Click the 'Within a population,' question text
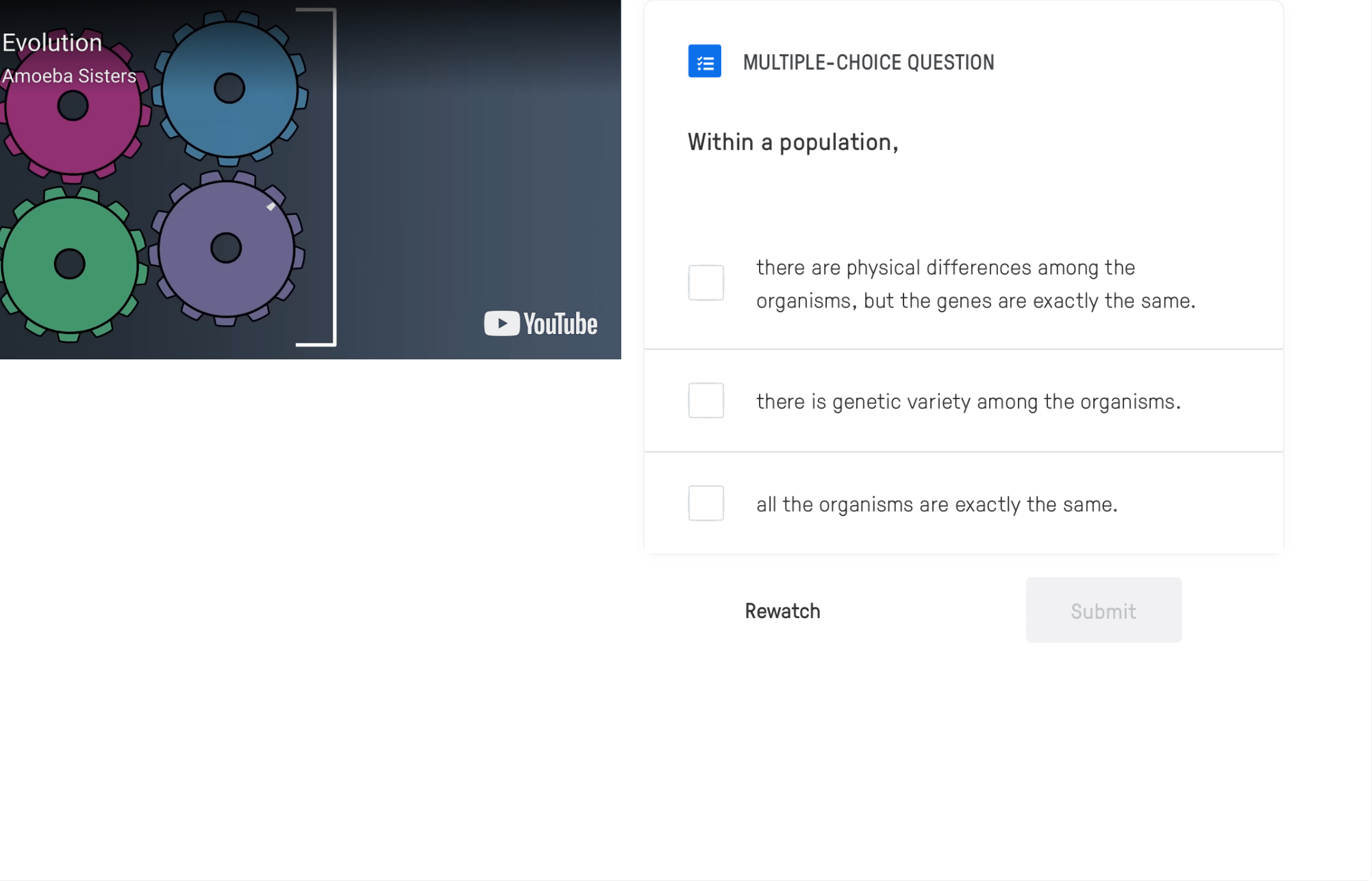The image size is (1372, 881). pyautogui.click(x=793, y=142)
